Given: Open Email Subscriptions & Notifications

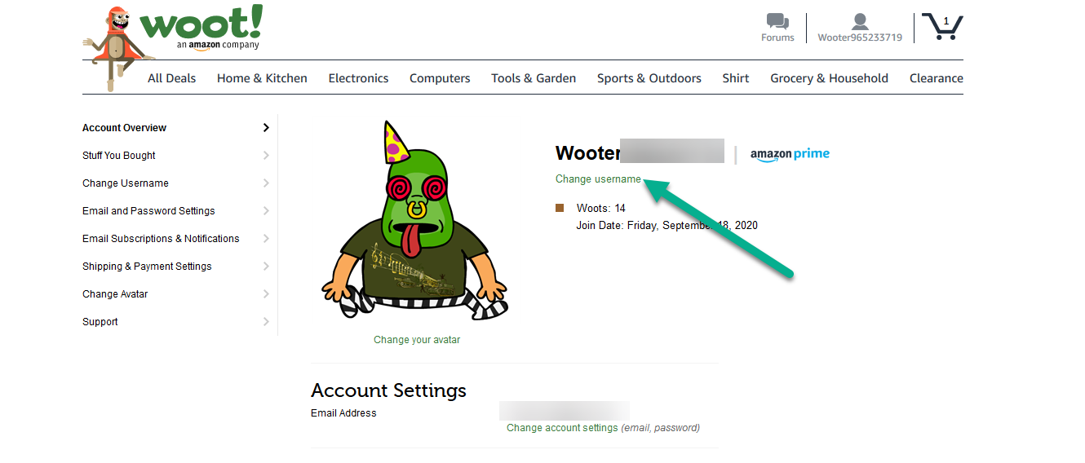Looking at the screenshot, I should (x=161, y=239).
